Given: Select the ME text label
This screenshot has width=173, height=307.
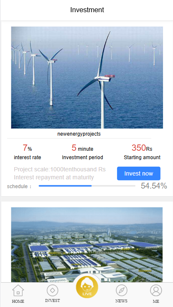Looking at the screenshot, I should [156, 301].
